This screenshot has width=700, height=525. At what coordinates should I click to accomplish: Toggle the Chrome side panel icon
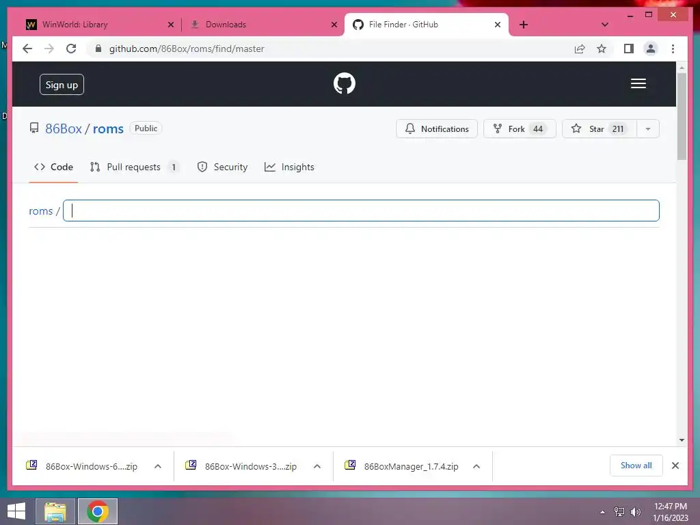(x=629, y=49)
